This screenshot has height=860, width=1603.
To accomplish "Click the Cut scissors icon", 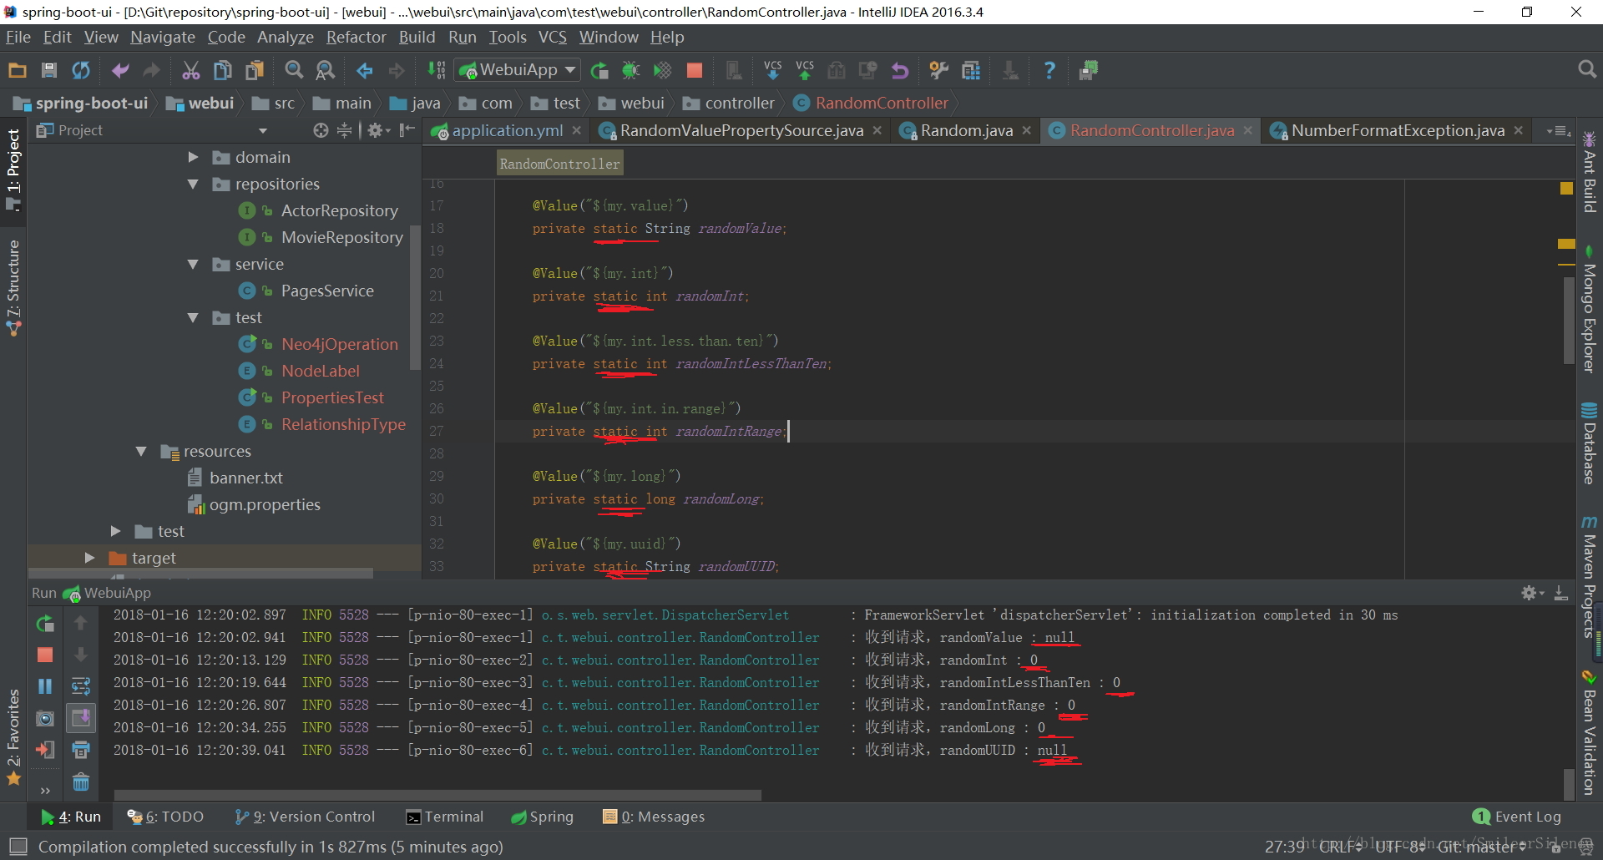I will coord(191,70).
